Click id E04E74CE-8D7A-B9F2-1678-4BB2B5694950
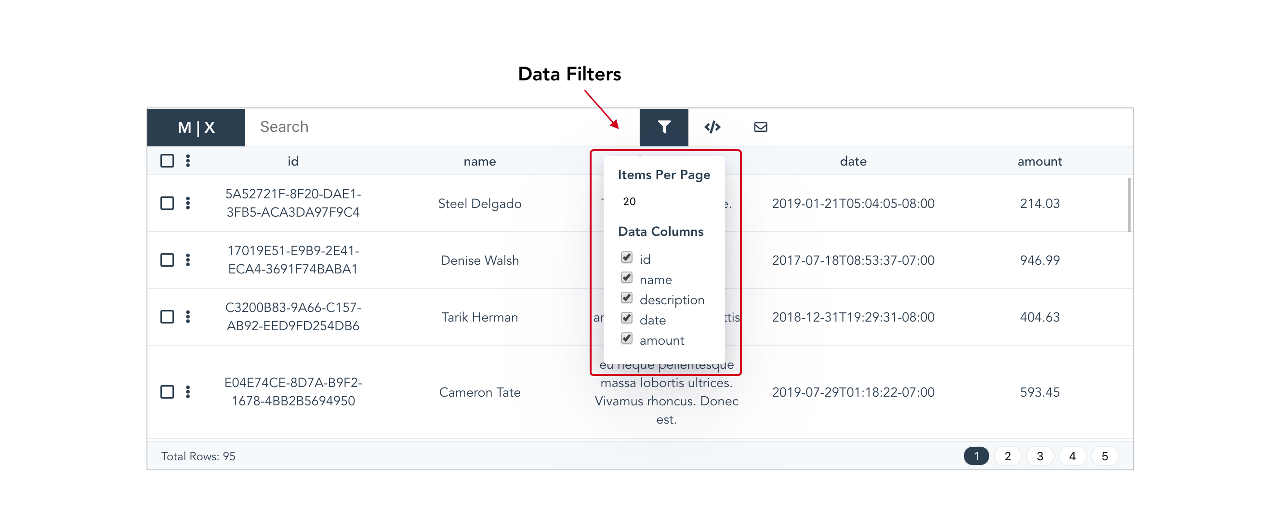The height and width of the screenshot is (531, 1280). 293,392
